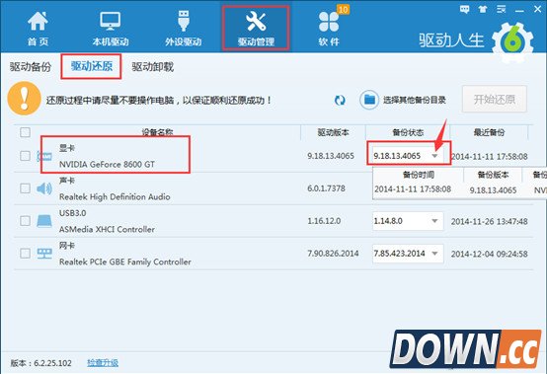
Task: Switch to the 驱动还原 tab
Action: pyautogui.click(x=92, y=66)
